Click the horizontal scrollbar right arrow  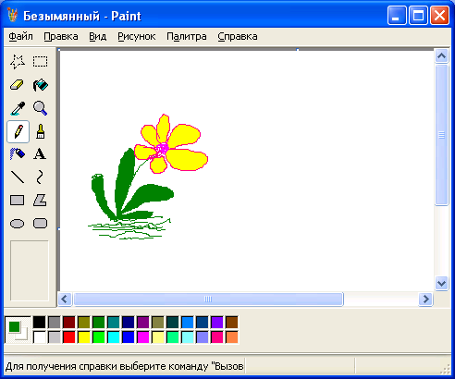[425, 299]
